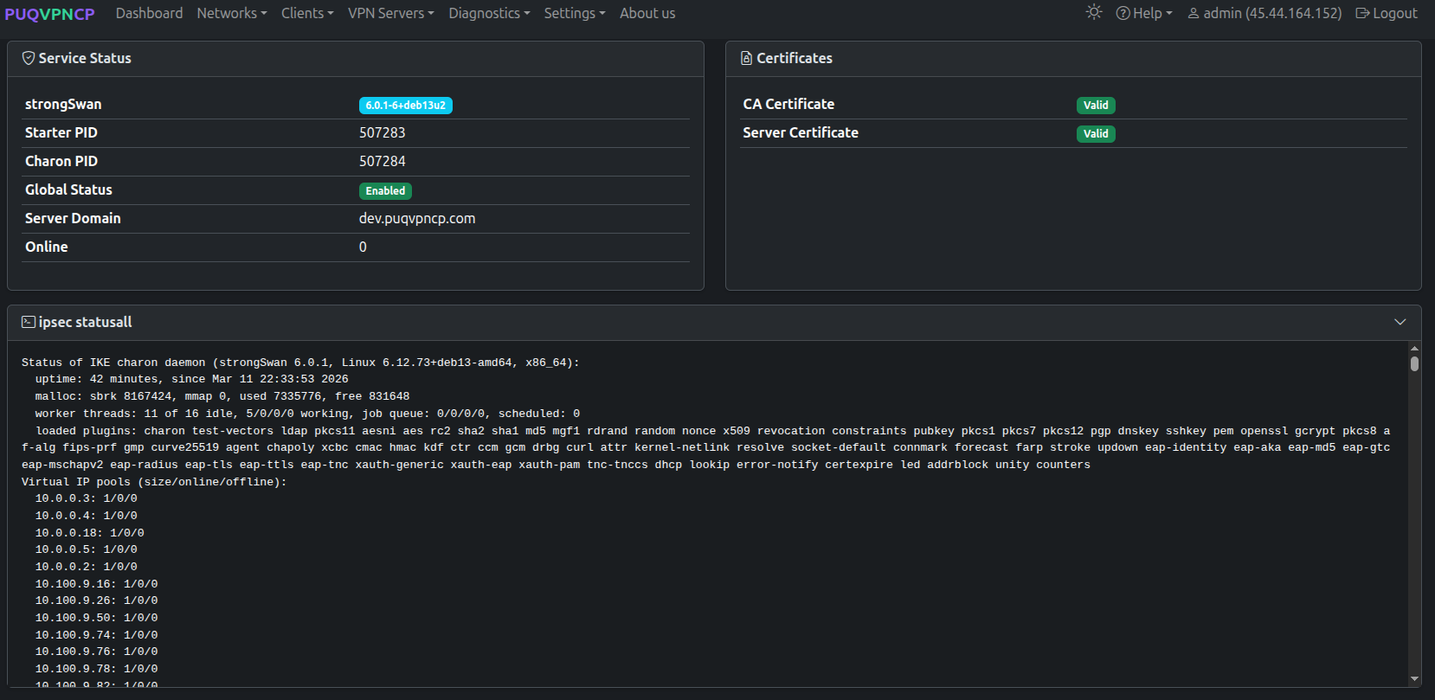Click the Certificates panel title
The height and width of the screenshot is (700, 1435).
pyautogui.click(x=795, y=58)
